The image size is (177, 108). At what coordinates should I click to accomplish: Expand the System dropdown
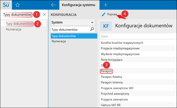point(92,22)
